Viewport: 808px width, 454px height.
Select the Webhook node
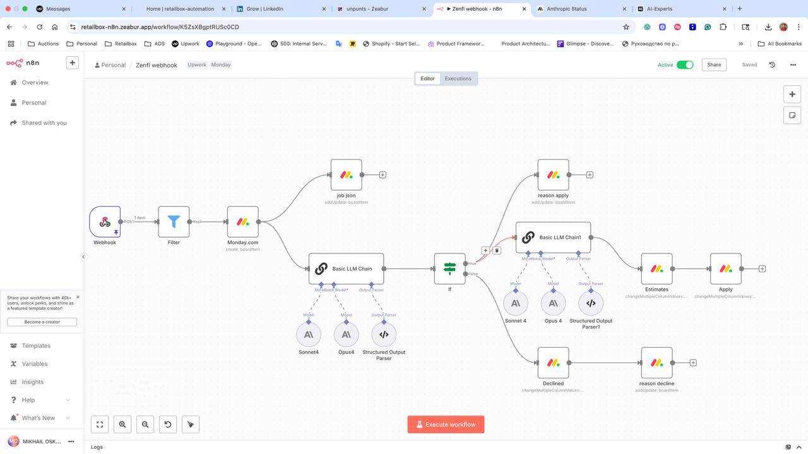[x=104, y=221]
